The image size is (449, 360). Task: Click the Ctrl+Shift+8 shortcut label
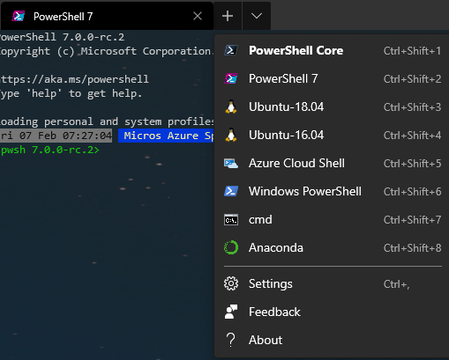click(412, 248)
